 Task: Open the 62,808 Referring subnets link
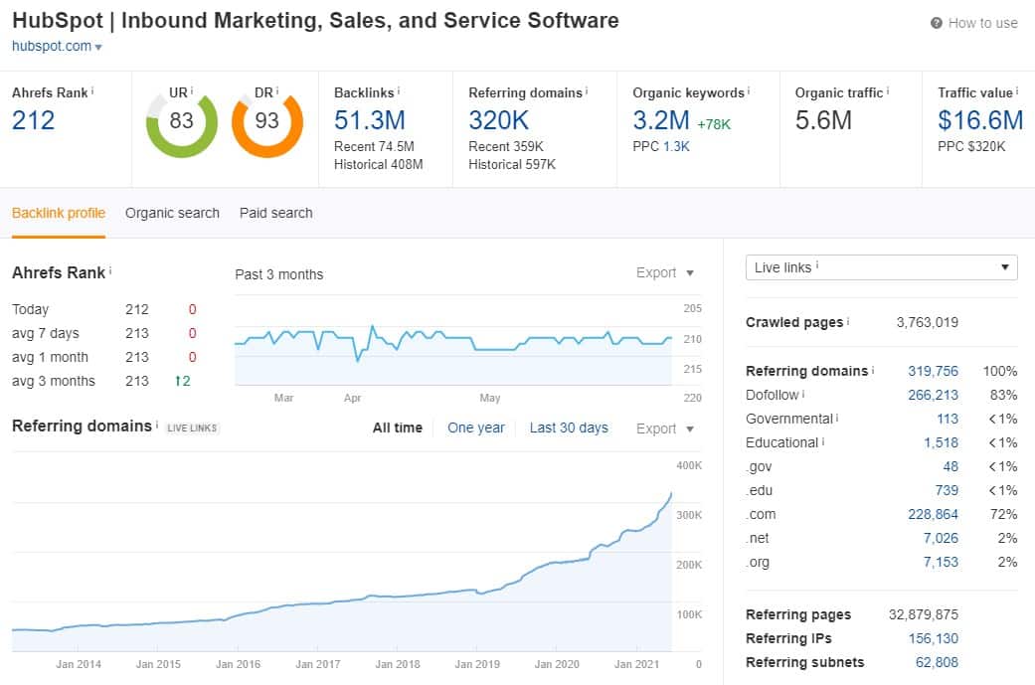click(x=937, y=662)
